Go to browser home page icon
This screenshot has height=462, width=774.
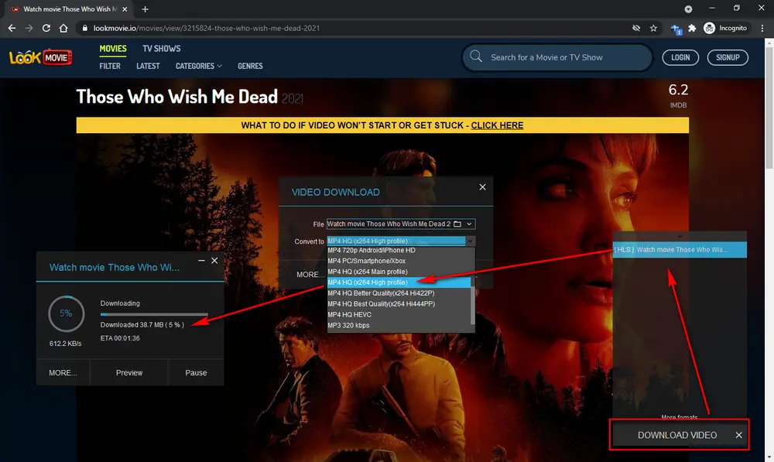click(x=63, y=28)
